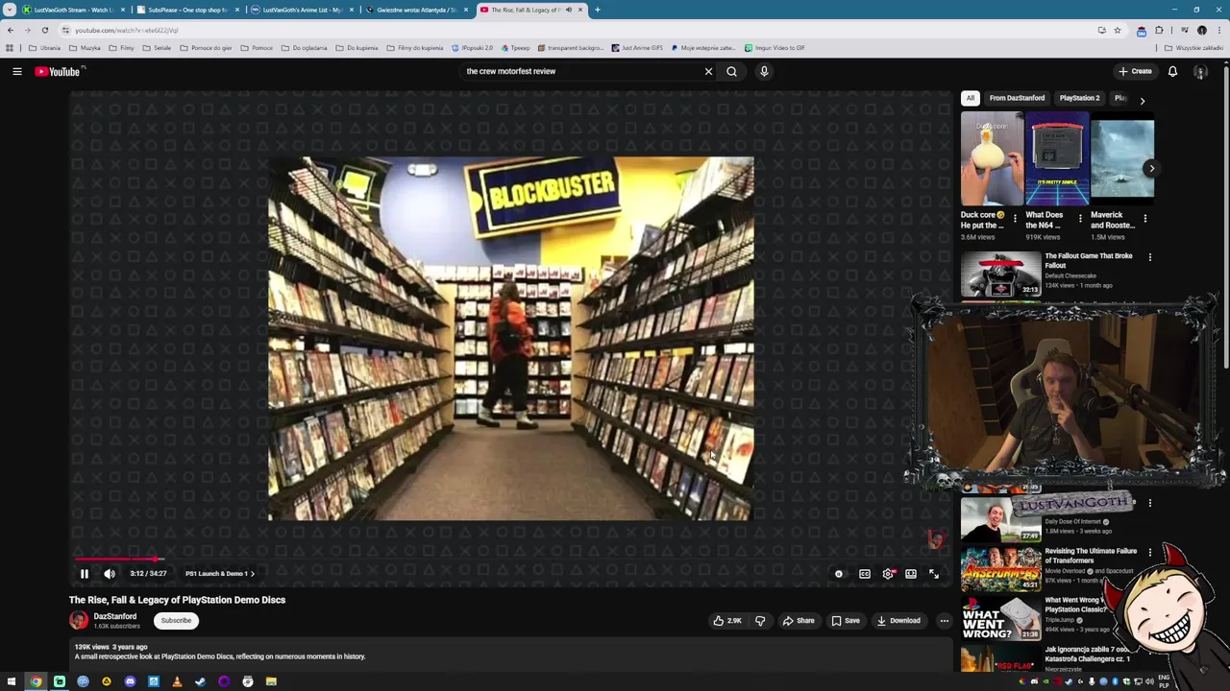Adjust the system volume tray icon
This screenshot has width=1230, height=691.
[1149, 681]
